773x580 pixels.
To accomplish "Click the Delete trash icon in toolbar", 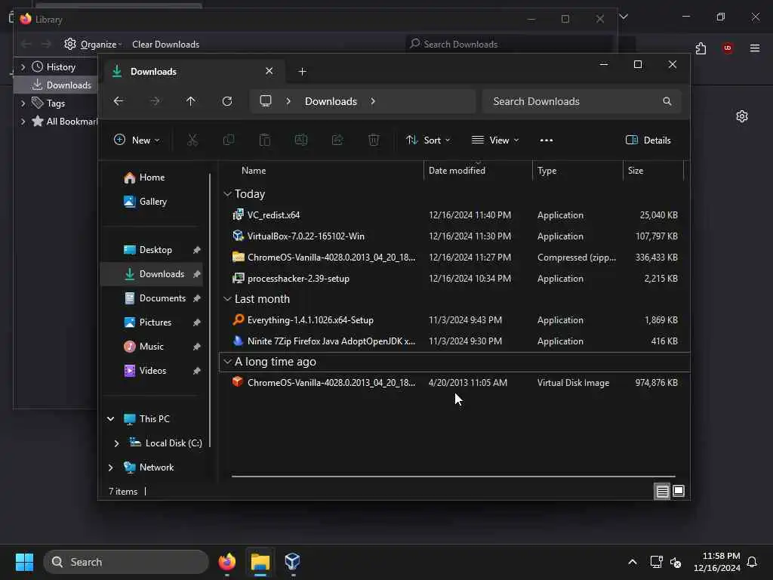I will coord(374,140).
